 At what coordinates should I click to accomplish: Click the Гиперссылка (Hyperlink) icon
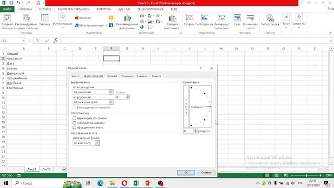[270, 20]
